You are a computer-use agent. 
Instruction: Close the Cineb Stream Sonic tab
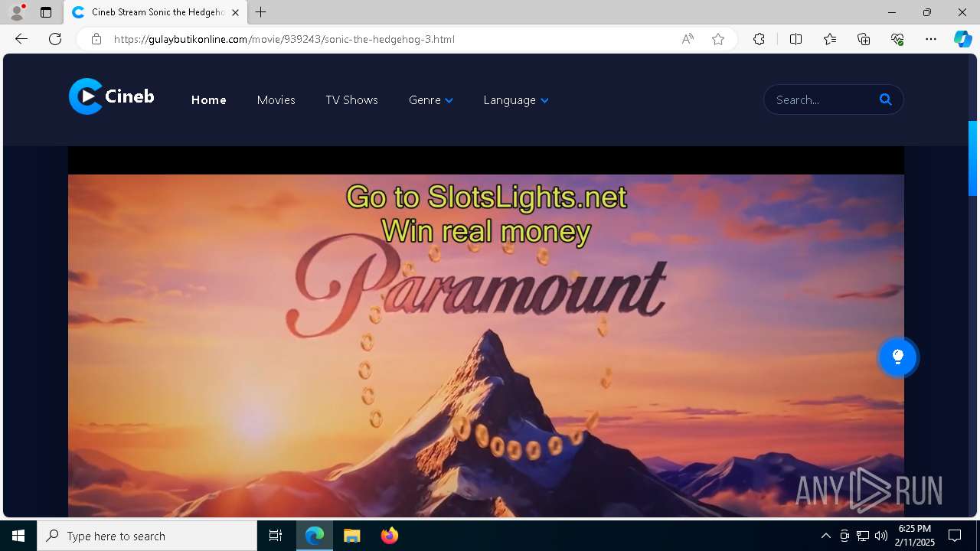pos(236,12)
